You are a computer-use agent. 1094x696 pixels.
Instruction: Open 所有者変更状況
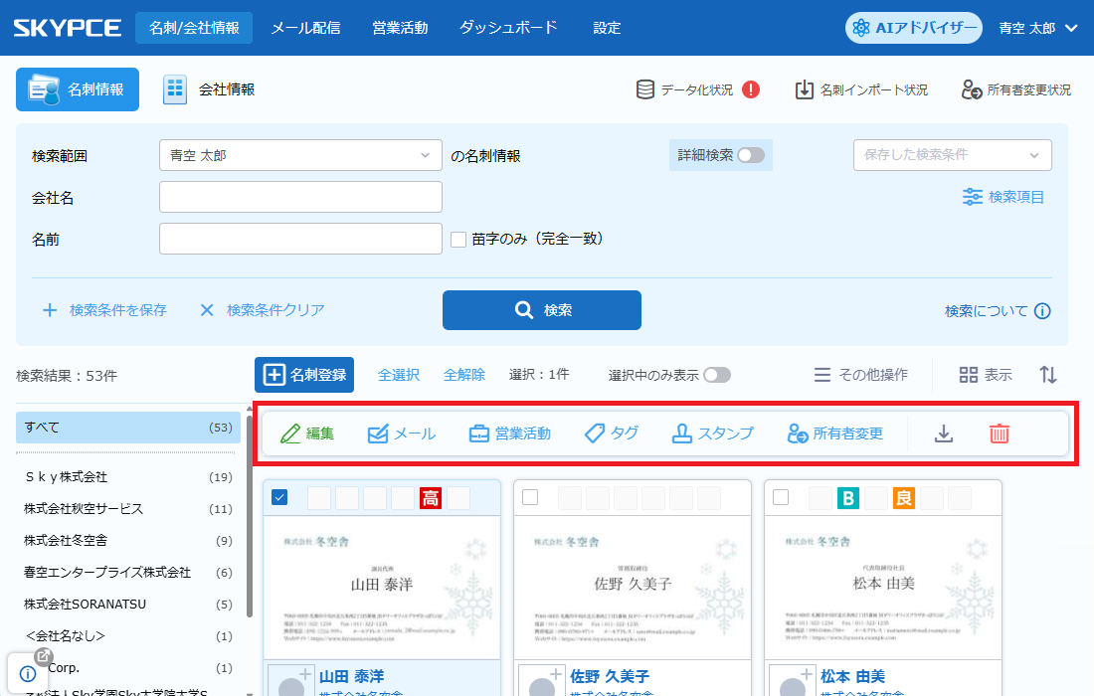pyautogui.click(x=1015, y=89)
